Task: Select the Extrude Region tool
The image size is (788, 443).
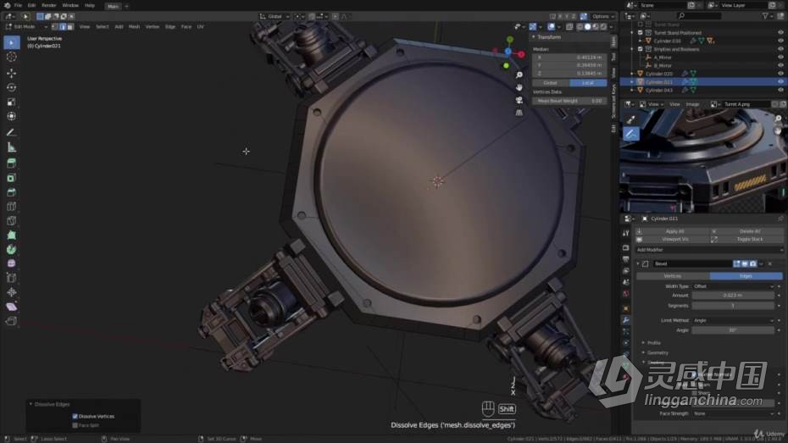Action: pyautogui.click(x=12, y=163)
